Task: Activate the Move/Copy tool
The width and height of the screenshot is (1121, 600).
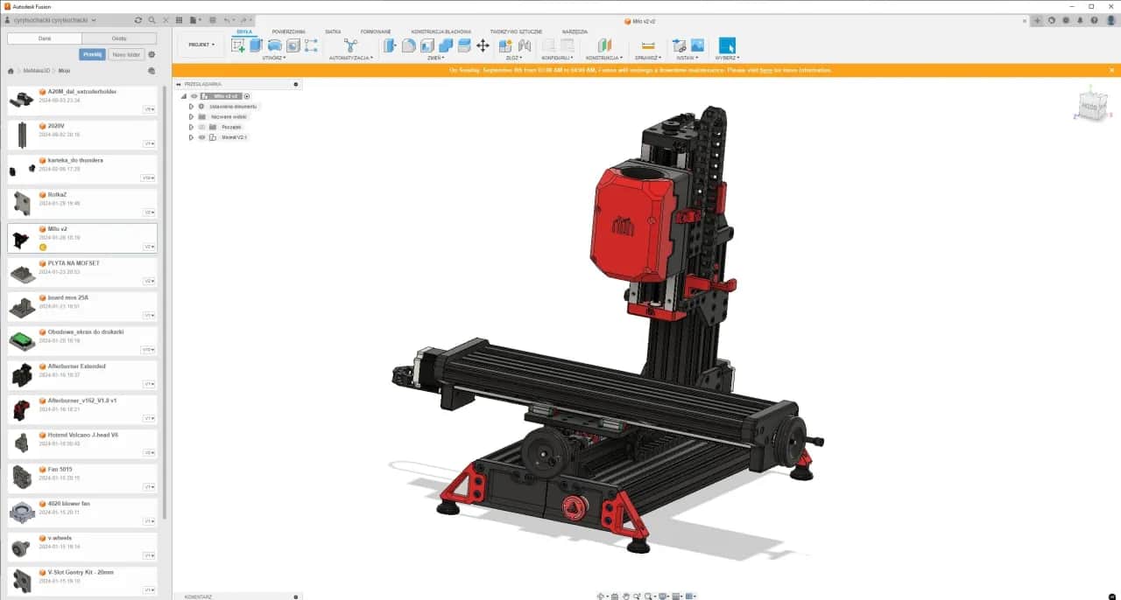Action: [483, 44]
